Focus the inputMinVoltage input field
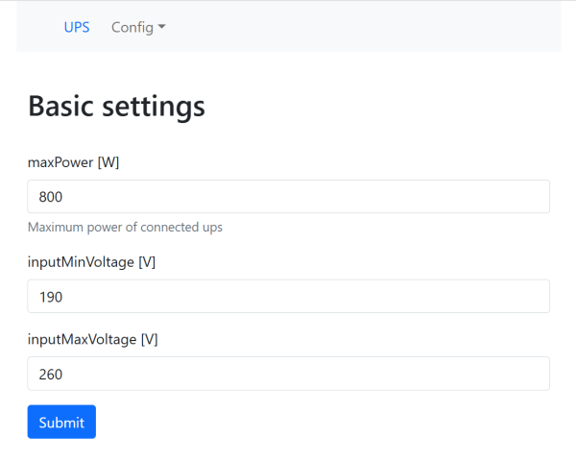This screenshot has width=576, height=462. [x=288, y=297]
